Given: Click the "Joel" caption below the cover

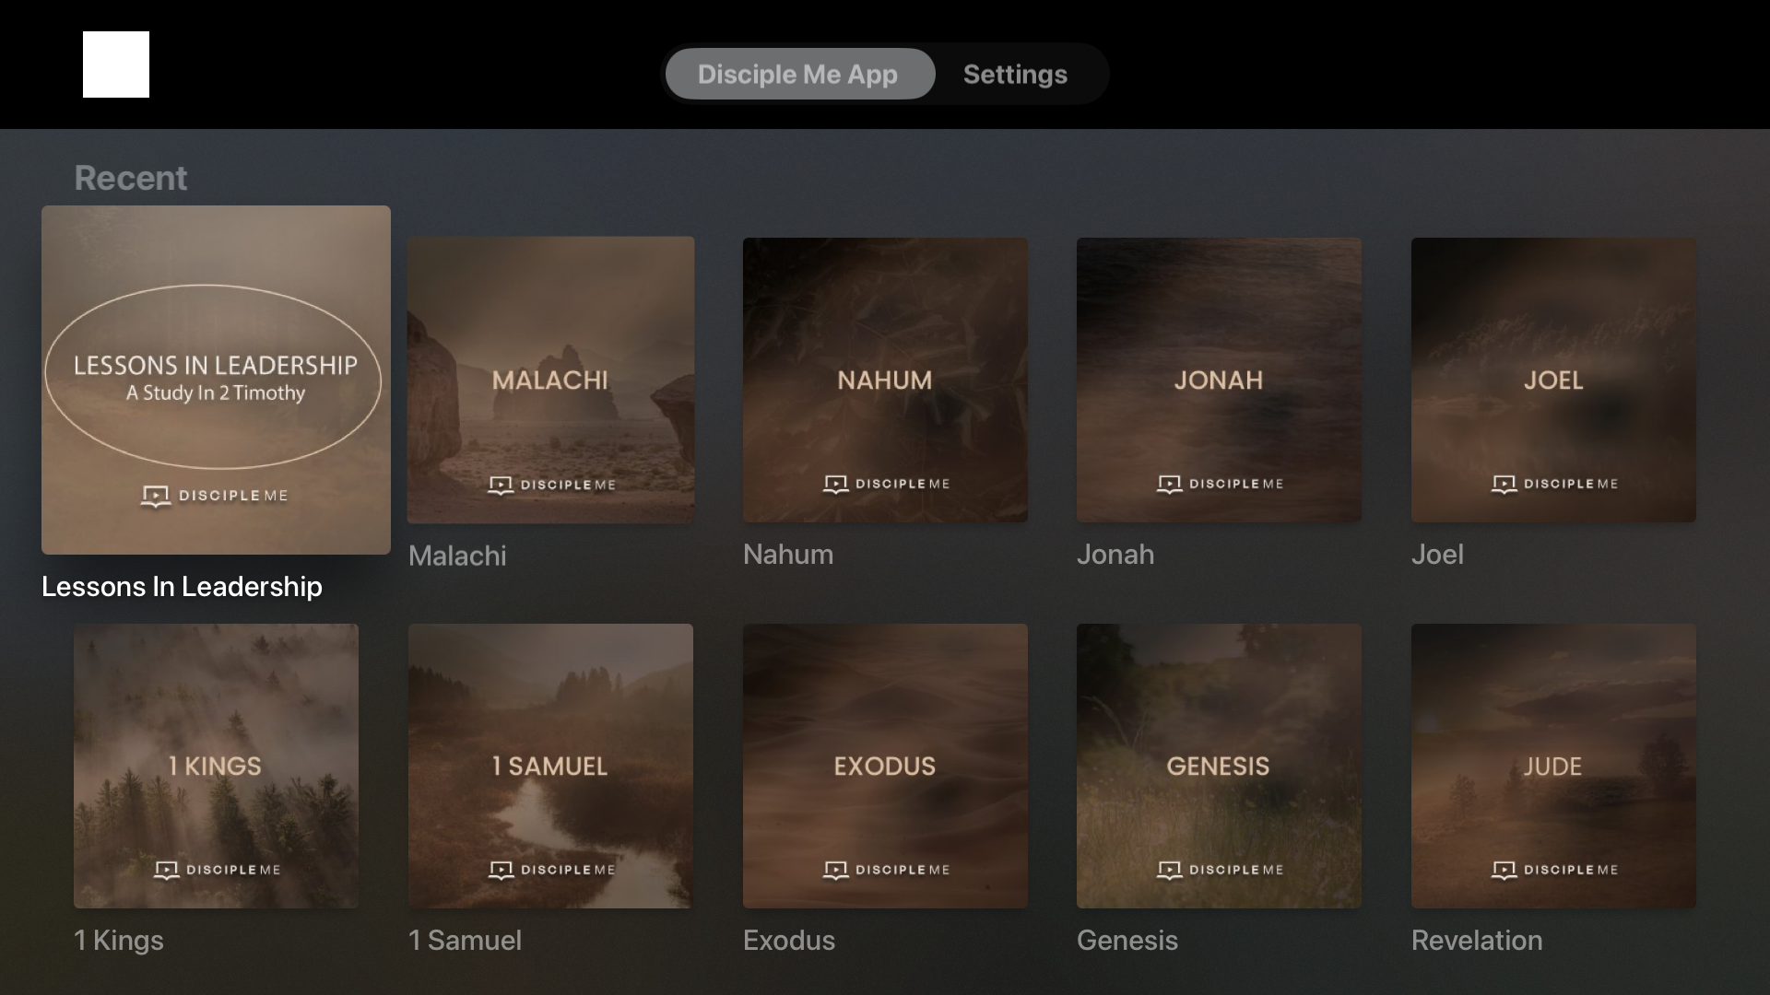Looking at the screenshot, I should (x=1437, y=554).
